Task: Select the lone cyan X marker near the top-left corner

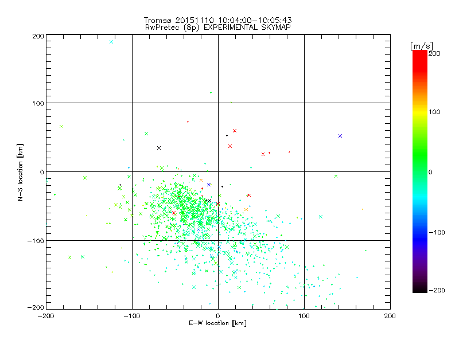Action: pyautogui.click(x=111, y=42)
